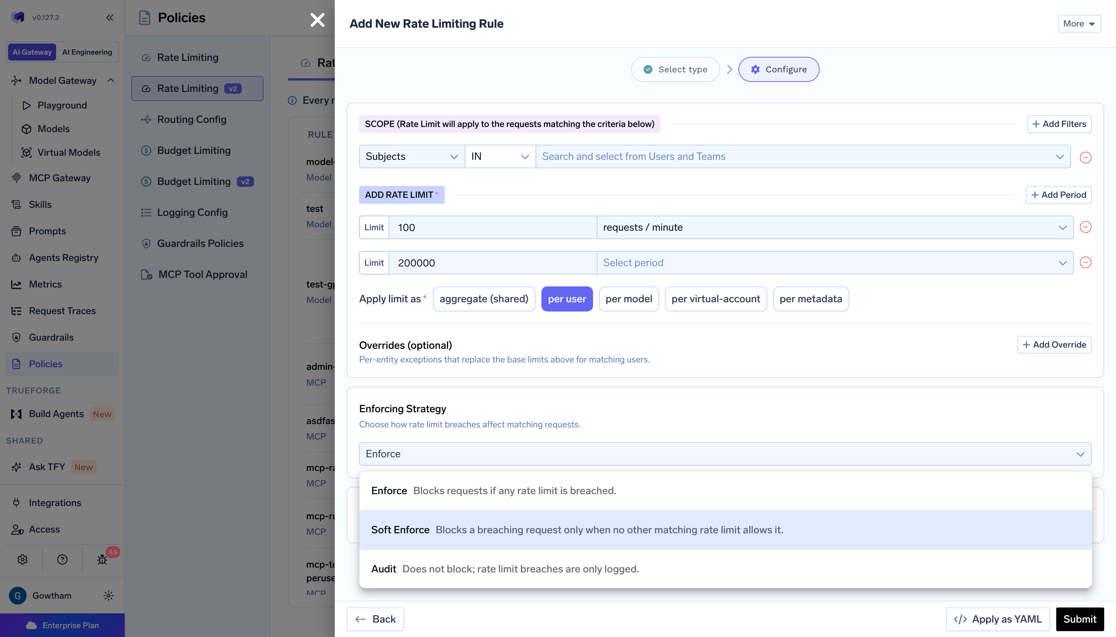Select per model limit mode
This screenshot has width=1116, height=637.
pos(628,299)
